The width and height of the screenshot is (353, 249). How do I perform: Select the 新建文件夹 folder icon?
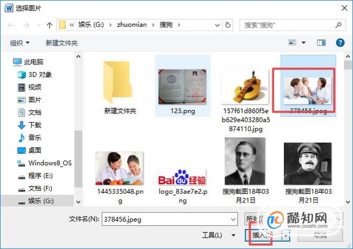coord(118,82)
